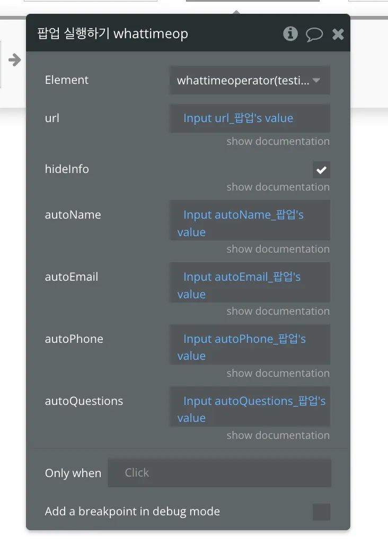388x553 pixels.
Task: Enable the debug mode breakpoint checkbox
Action: point(321,512)
